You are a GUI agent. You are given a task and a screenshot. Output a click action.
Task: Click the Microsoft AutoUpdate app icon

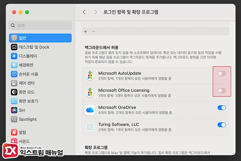click(x=90, y=76)
